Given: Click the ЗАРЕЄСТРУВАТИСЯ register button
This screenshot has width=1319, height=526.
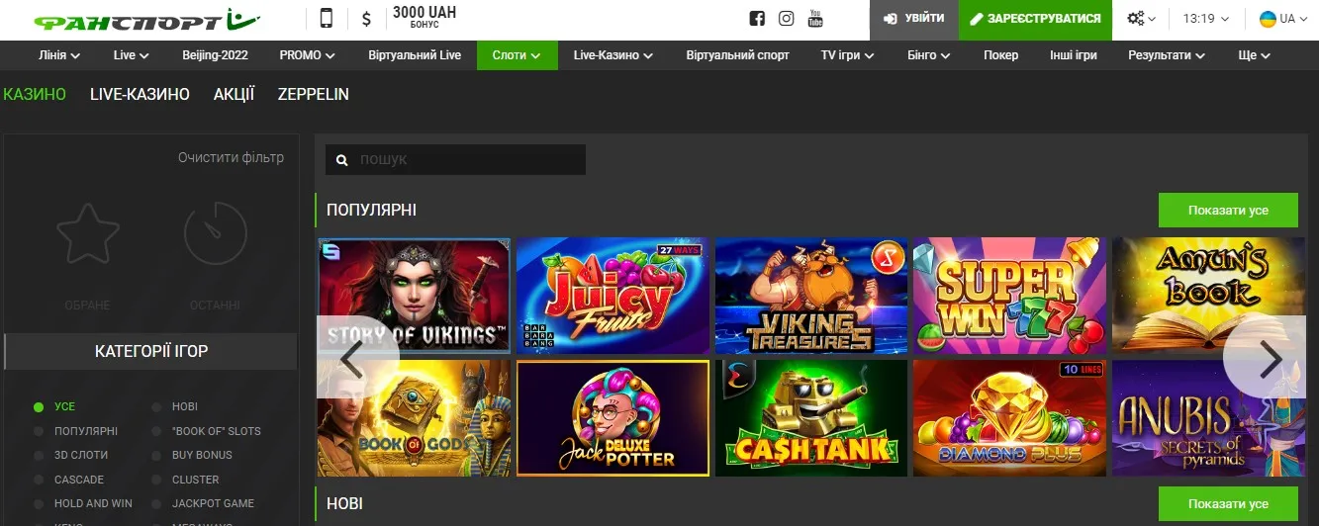Looking at the screenshot, I should coord(1035,19).
